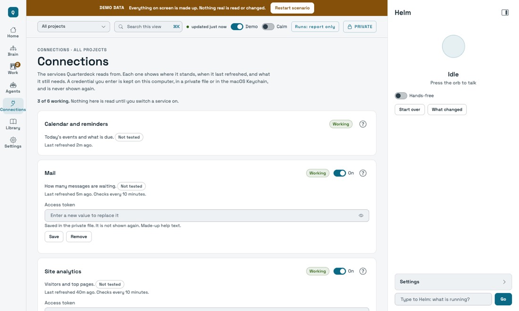This screenshot has width=519, height=311.
Task: Click 'Last refreshed 2m ago.' text
Action: click(x=68, y=145)
